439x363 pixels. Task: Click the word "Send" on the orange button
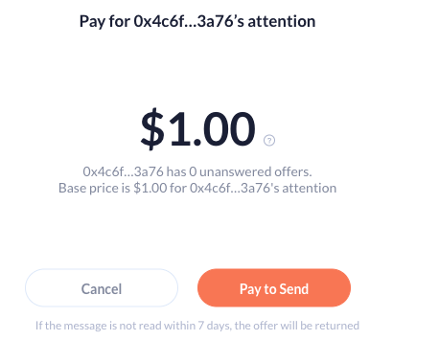(294, 288)
